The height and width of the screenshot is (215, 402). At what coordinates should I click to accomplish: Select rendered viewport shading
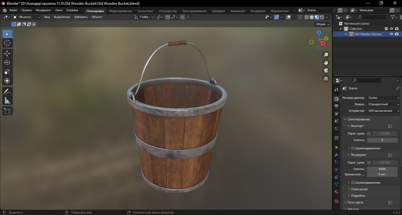(322, 17)
